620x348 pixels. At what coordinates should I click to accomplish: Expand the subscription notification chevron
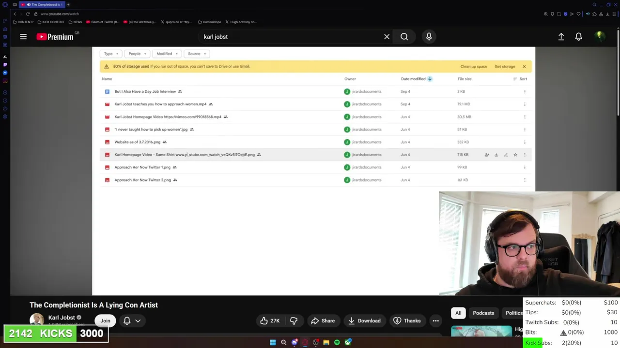[x=138, y=320]
